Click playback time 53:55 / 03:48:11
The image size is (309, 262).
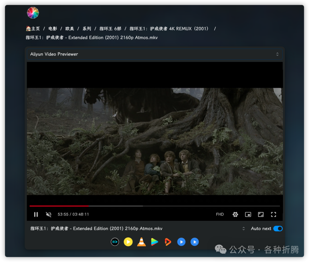73,214
